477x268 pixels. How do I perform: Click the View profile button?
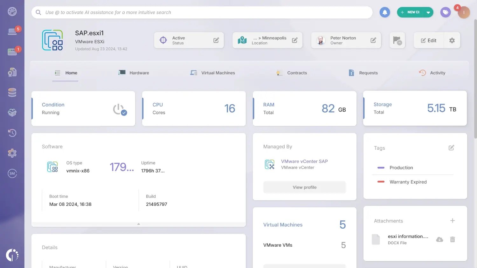(304, 187)
